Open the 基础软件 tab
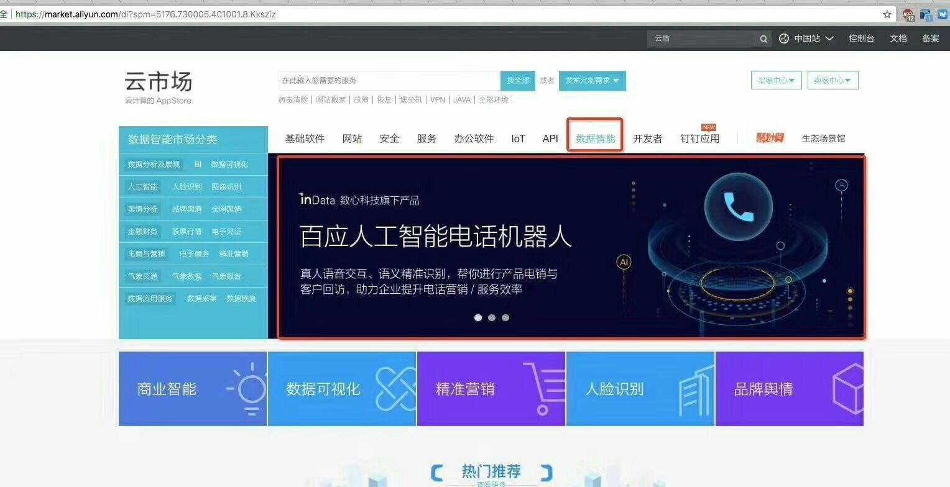950x487 pixels. pyautogui.click(x=305, y=139)
